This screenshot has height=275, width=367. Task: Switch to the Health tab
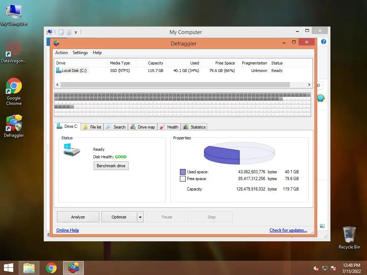coord(169,127)
